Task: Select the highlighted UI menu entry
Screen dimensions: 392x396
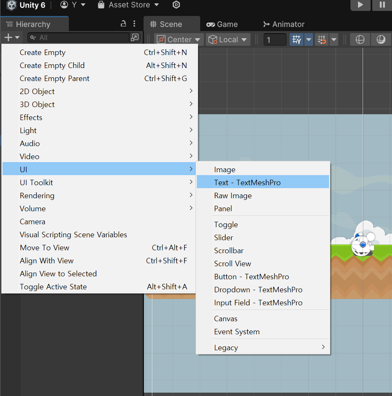Action: [x=99, y=169]
